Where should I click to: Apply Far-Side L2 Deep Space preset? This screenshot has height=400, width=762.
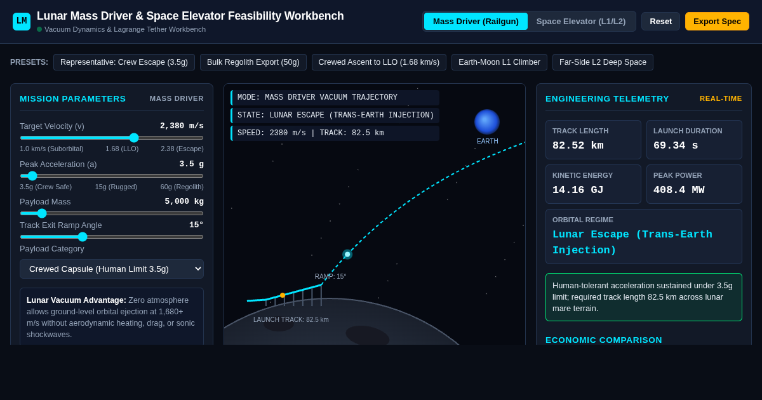point(603,62)
